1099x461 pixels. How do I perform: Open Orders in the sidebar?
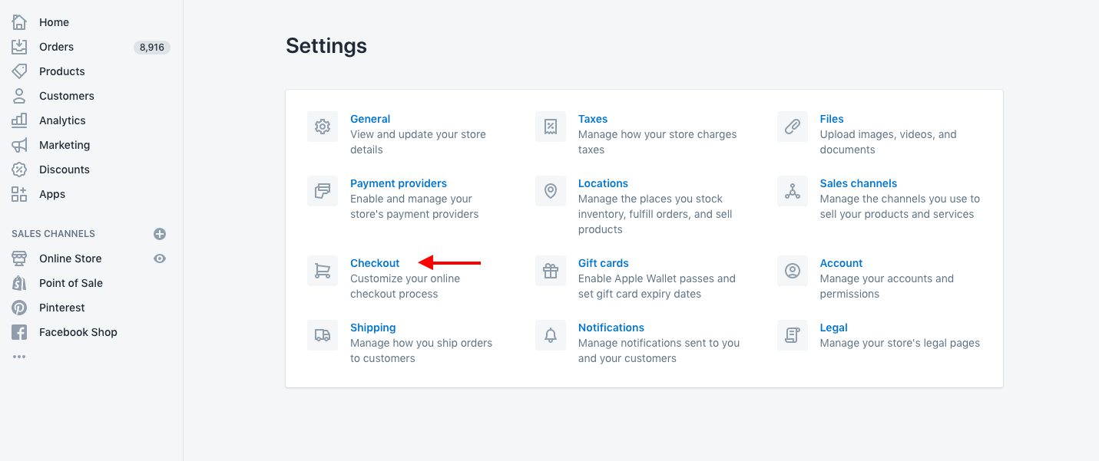tap(57, 47)
